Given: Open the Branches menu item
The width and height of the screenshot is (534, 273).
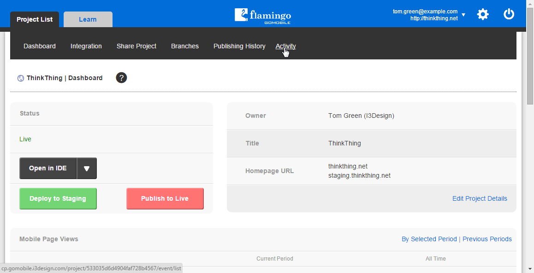Looking at the screenshot, I should (185, 46).
